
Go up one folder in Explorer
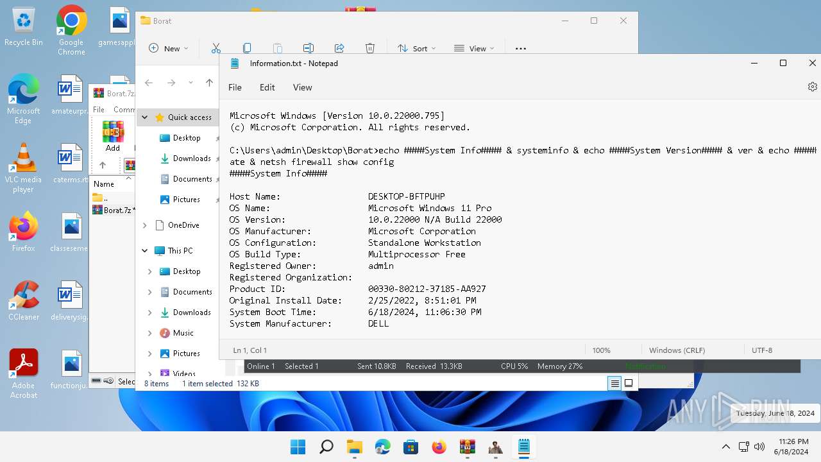209,83
